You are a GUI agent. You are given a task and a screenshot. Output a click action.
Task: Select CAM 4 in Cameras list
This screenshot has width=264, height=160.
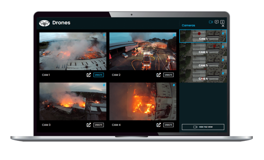coord(203,76)
